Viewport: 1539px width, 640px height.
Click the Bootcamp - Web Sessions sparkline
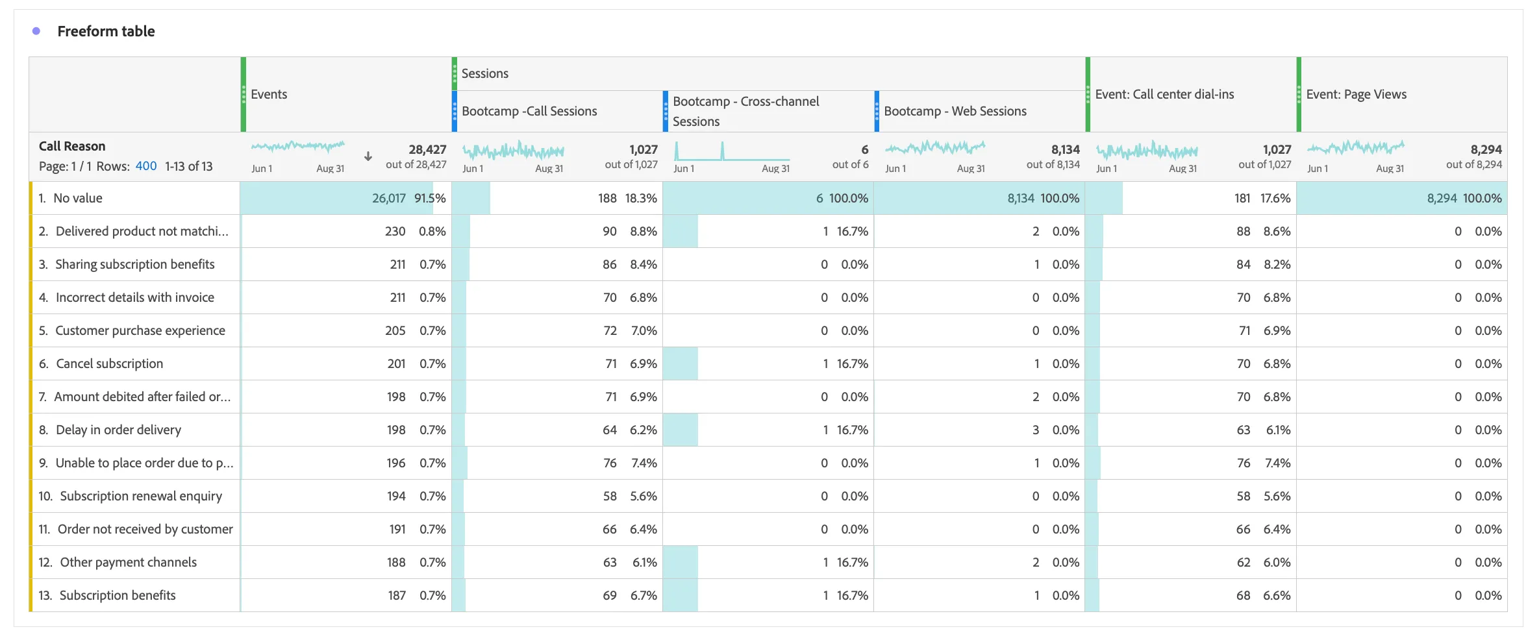[x=935, y=147]
